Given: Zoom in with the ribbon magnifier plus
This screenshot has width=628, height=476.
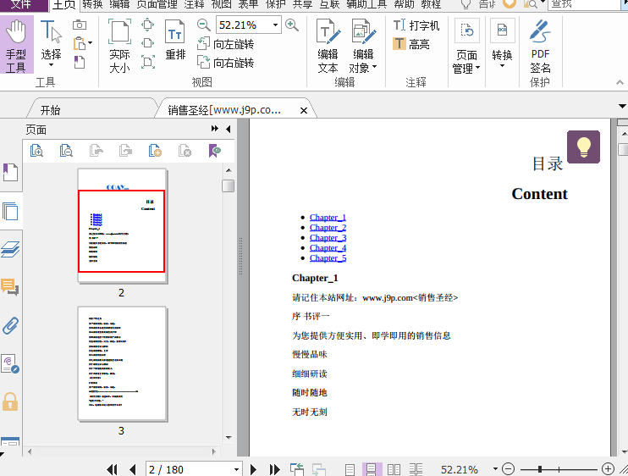Looking at the screenshot, I should pyautogui.click(x=291, y=25).
